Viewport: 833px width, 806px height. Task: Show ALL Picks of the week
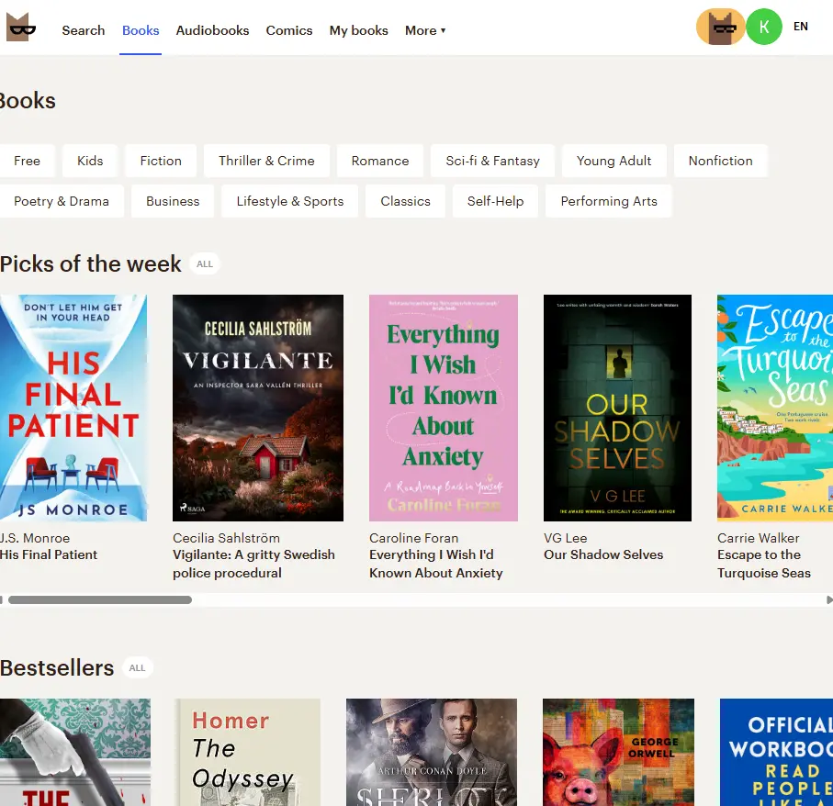pyautogui.click(x=205, y=263)
